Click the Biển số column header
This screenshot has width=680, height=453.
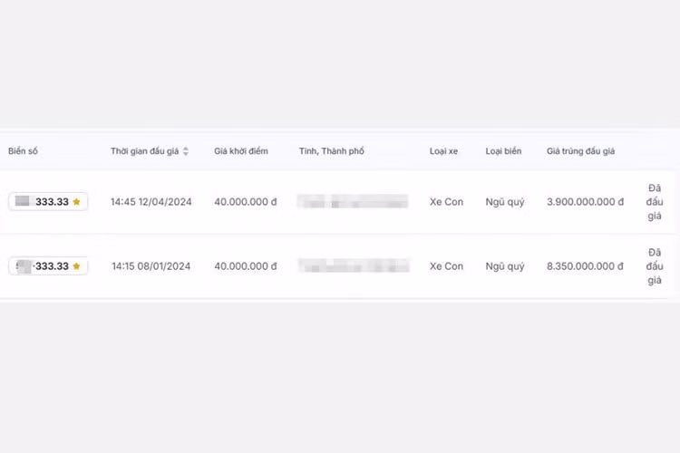point(24,151)
